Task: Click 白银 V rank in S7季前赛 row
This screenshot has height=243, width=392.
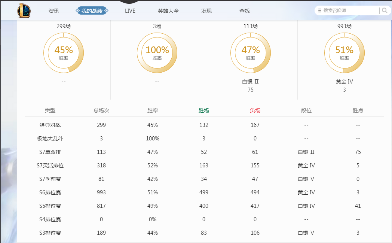Action: 306,179
